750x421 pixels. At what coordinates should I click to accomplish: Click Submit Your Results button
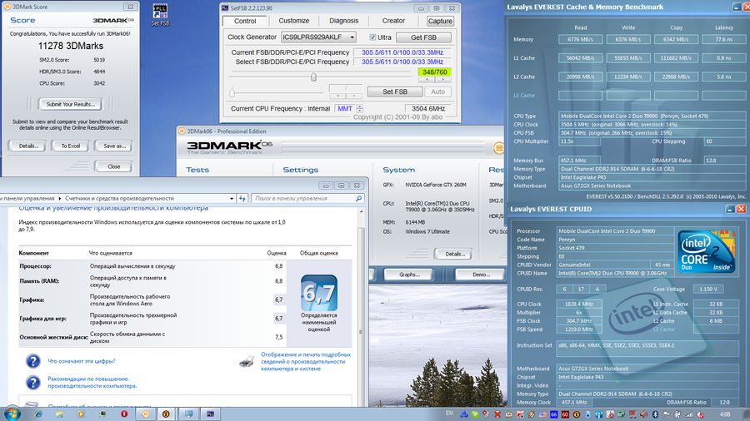[x=70, y=104]
